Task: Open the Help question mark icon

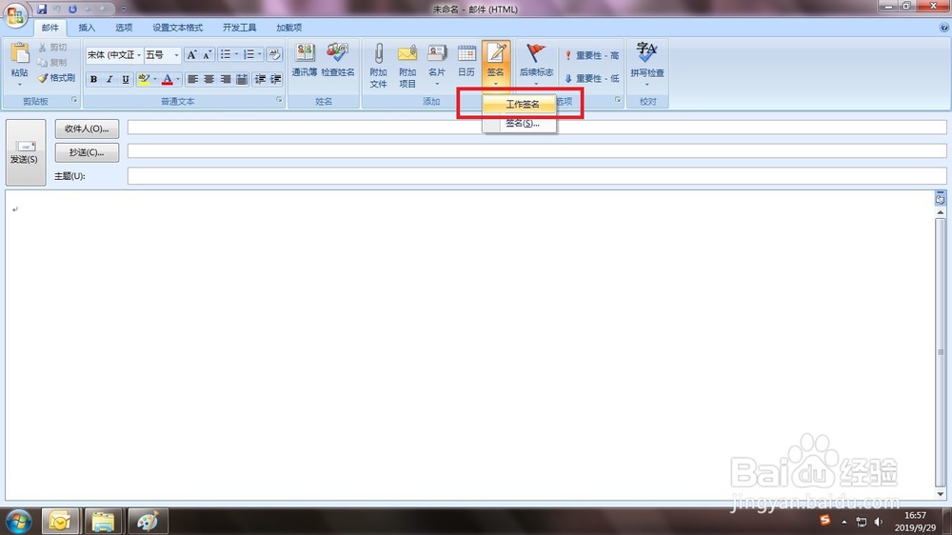Action: pos(944,28)
